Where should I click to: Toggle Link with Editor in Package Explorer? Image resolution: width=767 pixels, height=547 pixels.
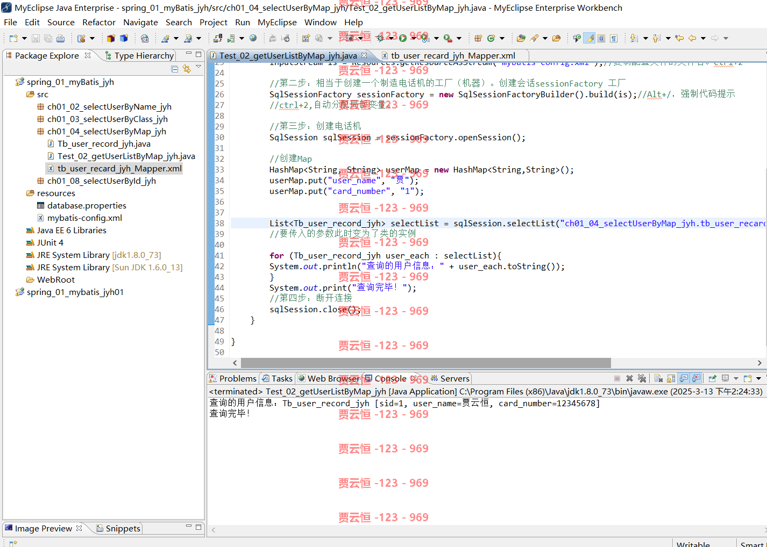tap(187, 69)
